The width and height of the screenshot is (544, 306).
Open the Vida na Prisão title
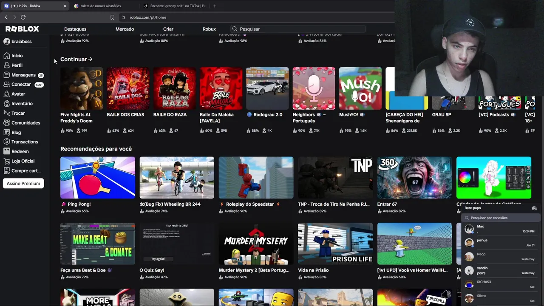pyautogui.click(x=313, y=270)
